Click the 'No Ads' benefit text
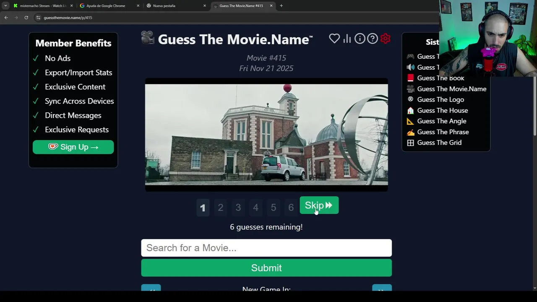 click(x=57, y=58)
